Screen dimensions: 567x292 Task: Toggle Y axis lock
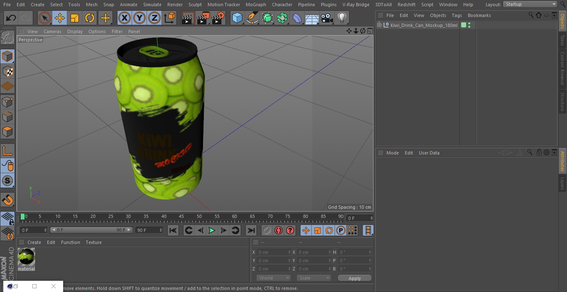click(x=139, y=18)
